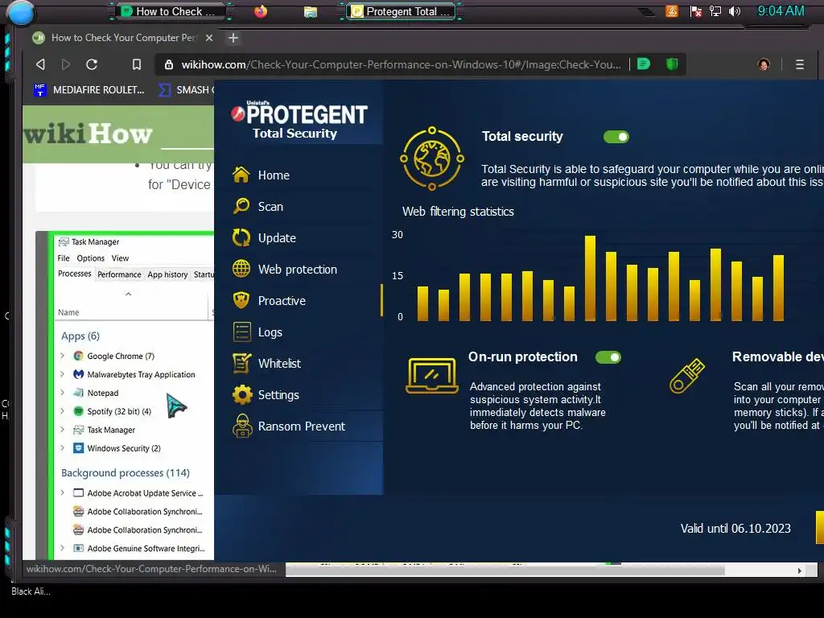This screenshot has height=618, width=824.
Task: Click the wikiHow logo
Action: tap(89, 134)
